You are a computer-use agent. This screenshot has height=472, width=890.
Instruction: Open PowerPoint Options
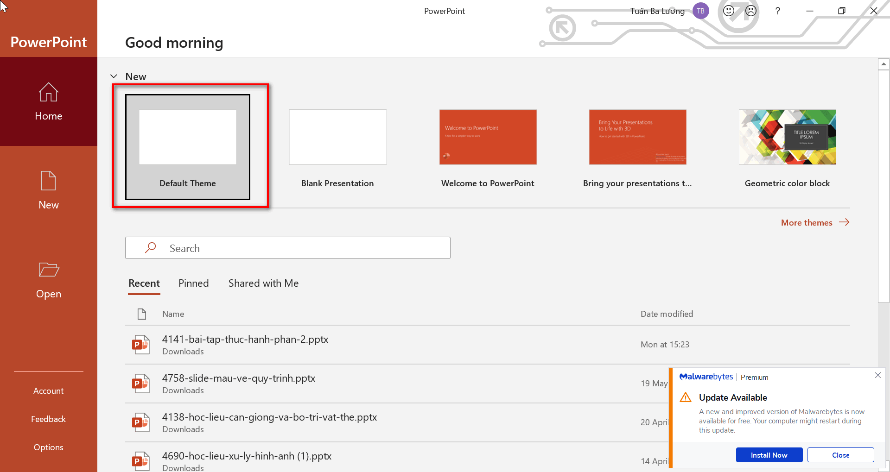coord(49,447)
